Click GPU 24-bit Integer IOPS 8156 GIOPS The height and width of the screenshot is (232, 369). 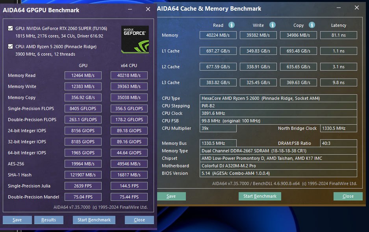83,131
